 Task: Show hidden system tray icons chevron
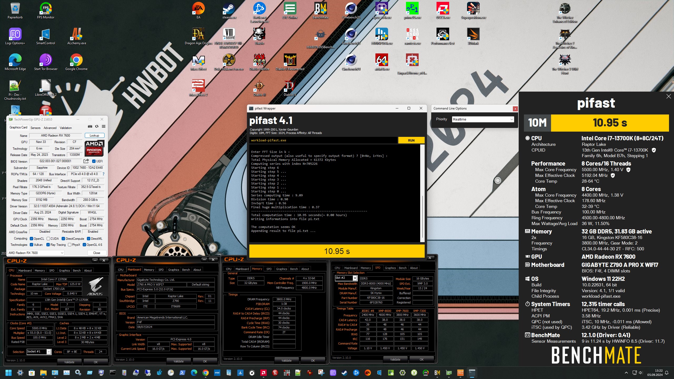[x=626, y=373]
